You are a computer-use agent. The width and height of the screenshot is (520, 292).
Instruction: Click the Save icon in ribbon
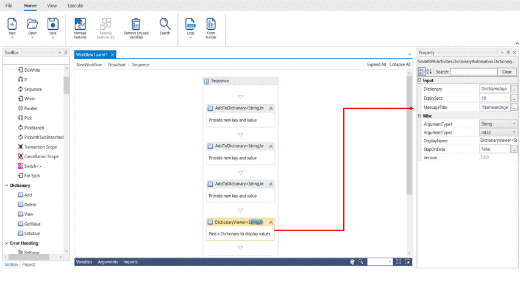[x=52, y=24]
